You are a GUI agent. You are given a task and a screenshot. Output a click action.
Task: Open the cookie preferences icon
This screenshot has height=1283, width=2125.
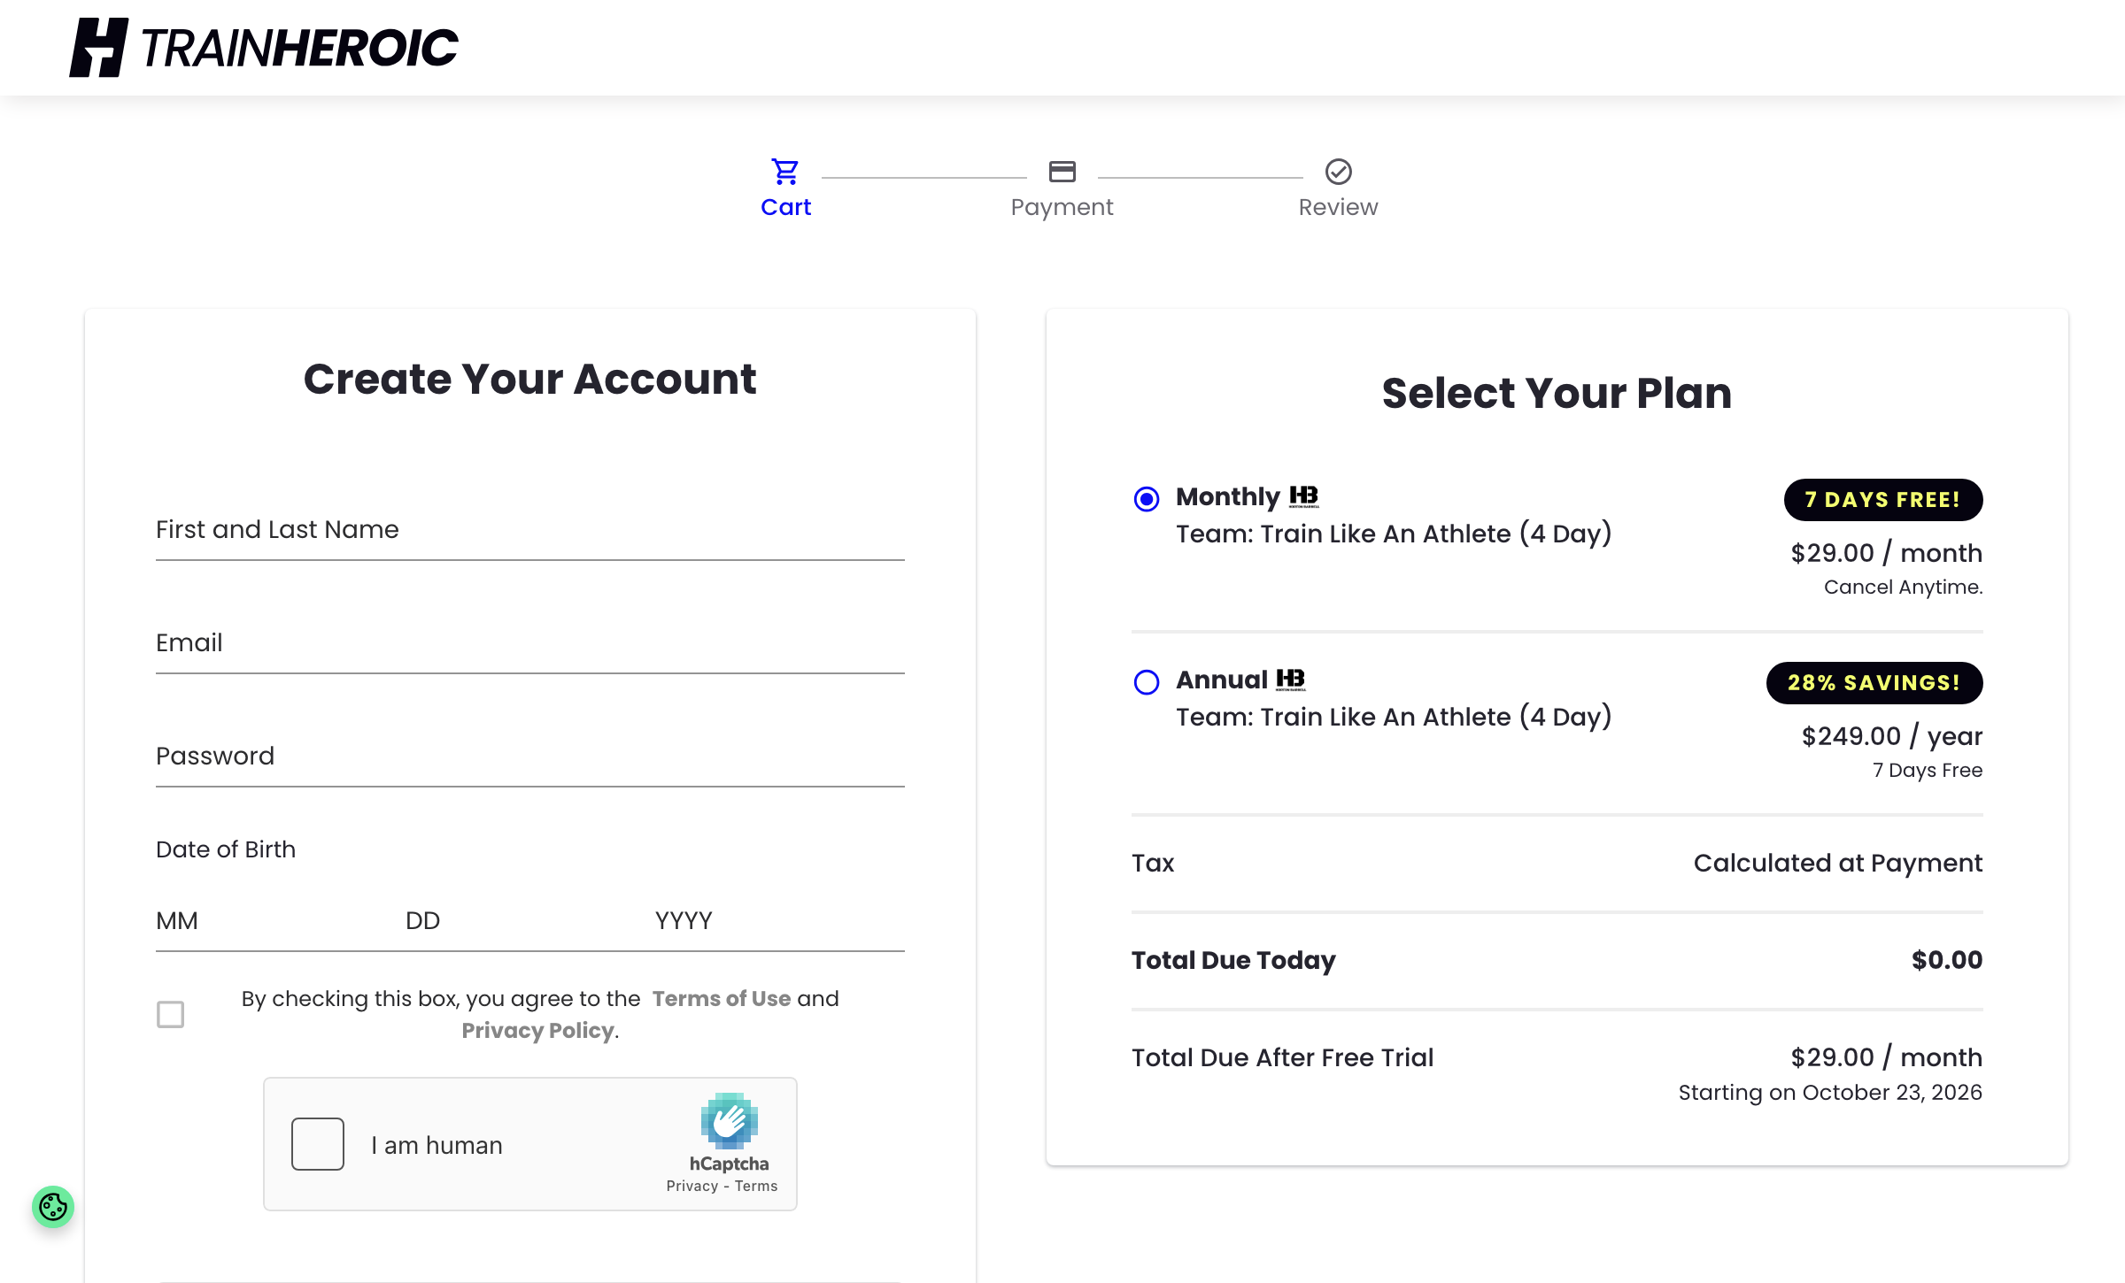tap(53, 1206)
